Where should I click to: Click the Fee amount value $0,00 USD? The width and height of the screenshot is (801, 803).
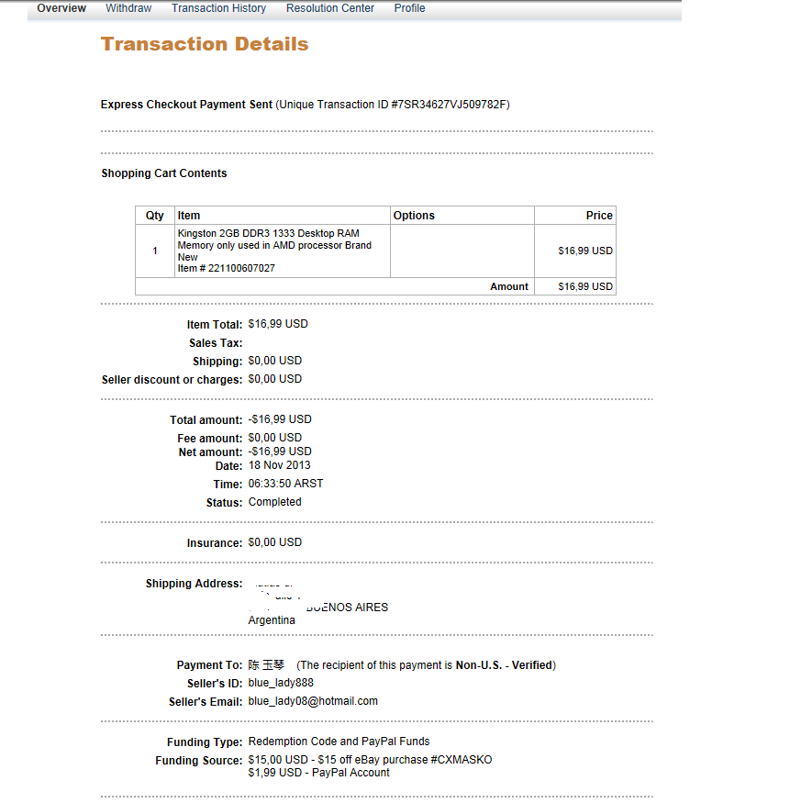click(x=275, y=438)
